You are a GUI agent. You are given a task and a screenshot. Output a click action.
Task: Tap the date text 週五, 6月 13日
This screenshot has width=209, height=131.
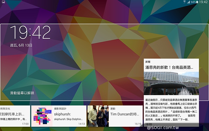click(22, 45)
